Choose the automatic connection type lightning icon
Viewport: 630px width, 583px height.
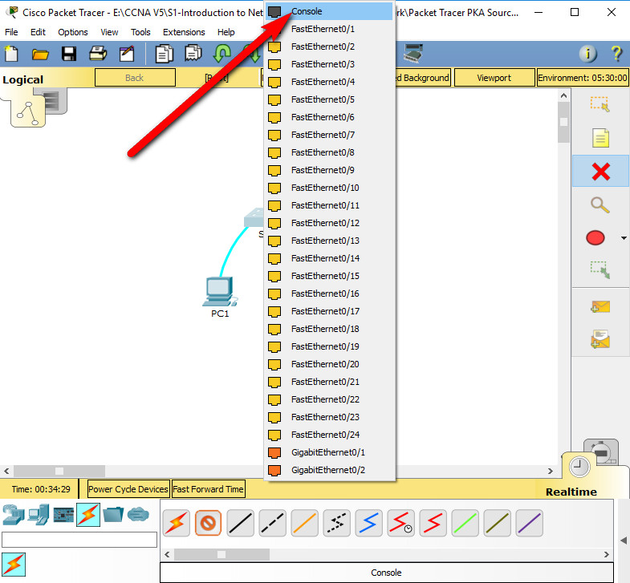[177, 524]
